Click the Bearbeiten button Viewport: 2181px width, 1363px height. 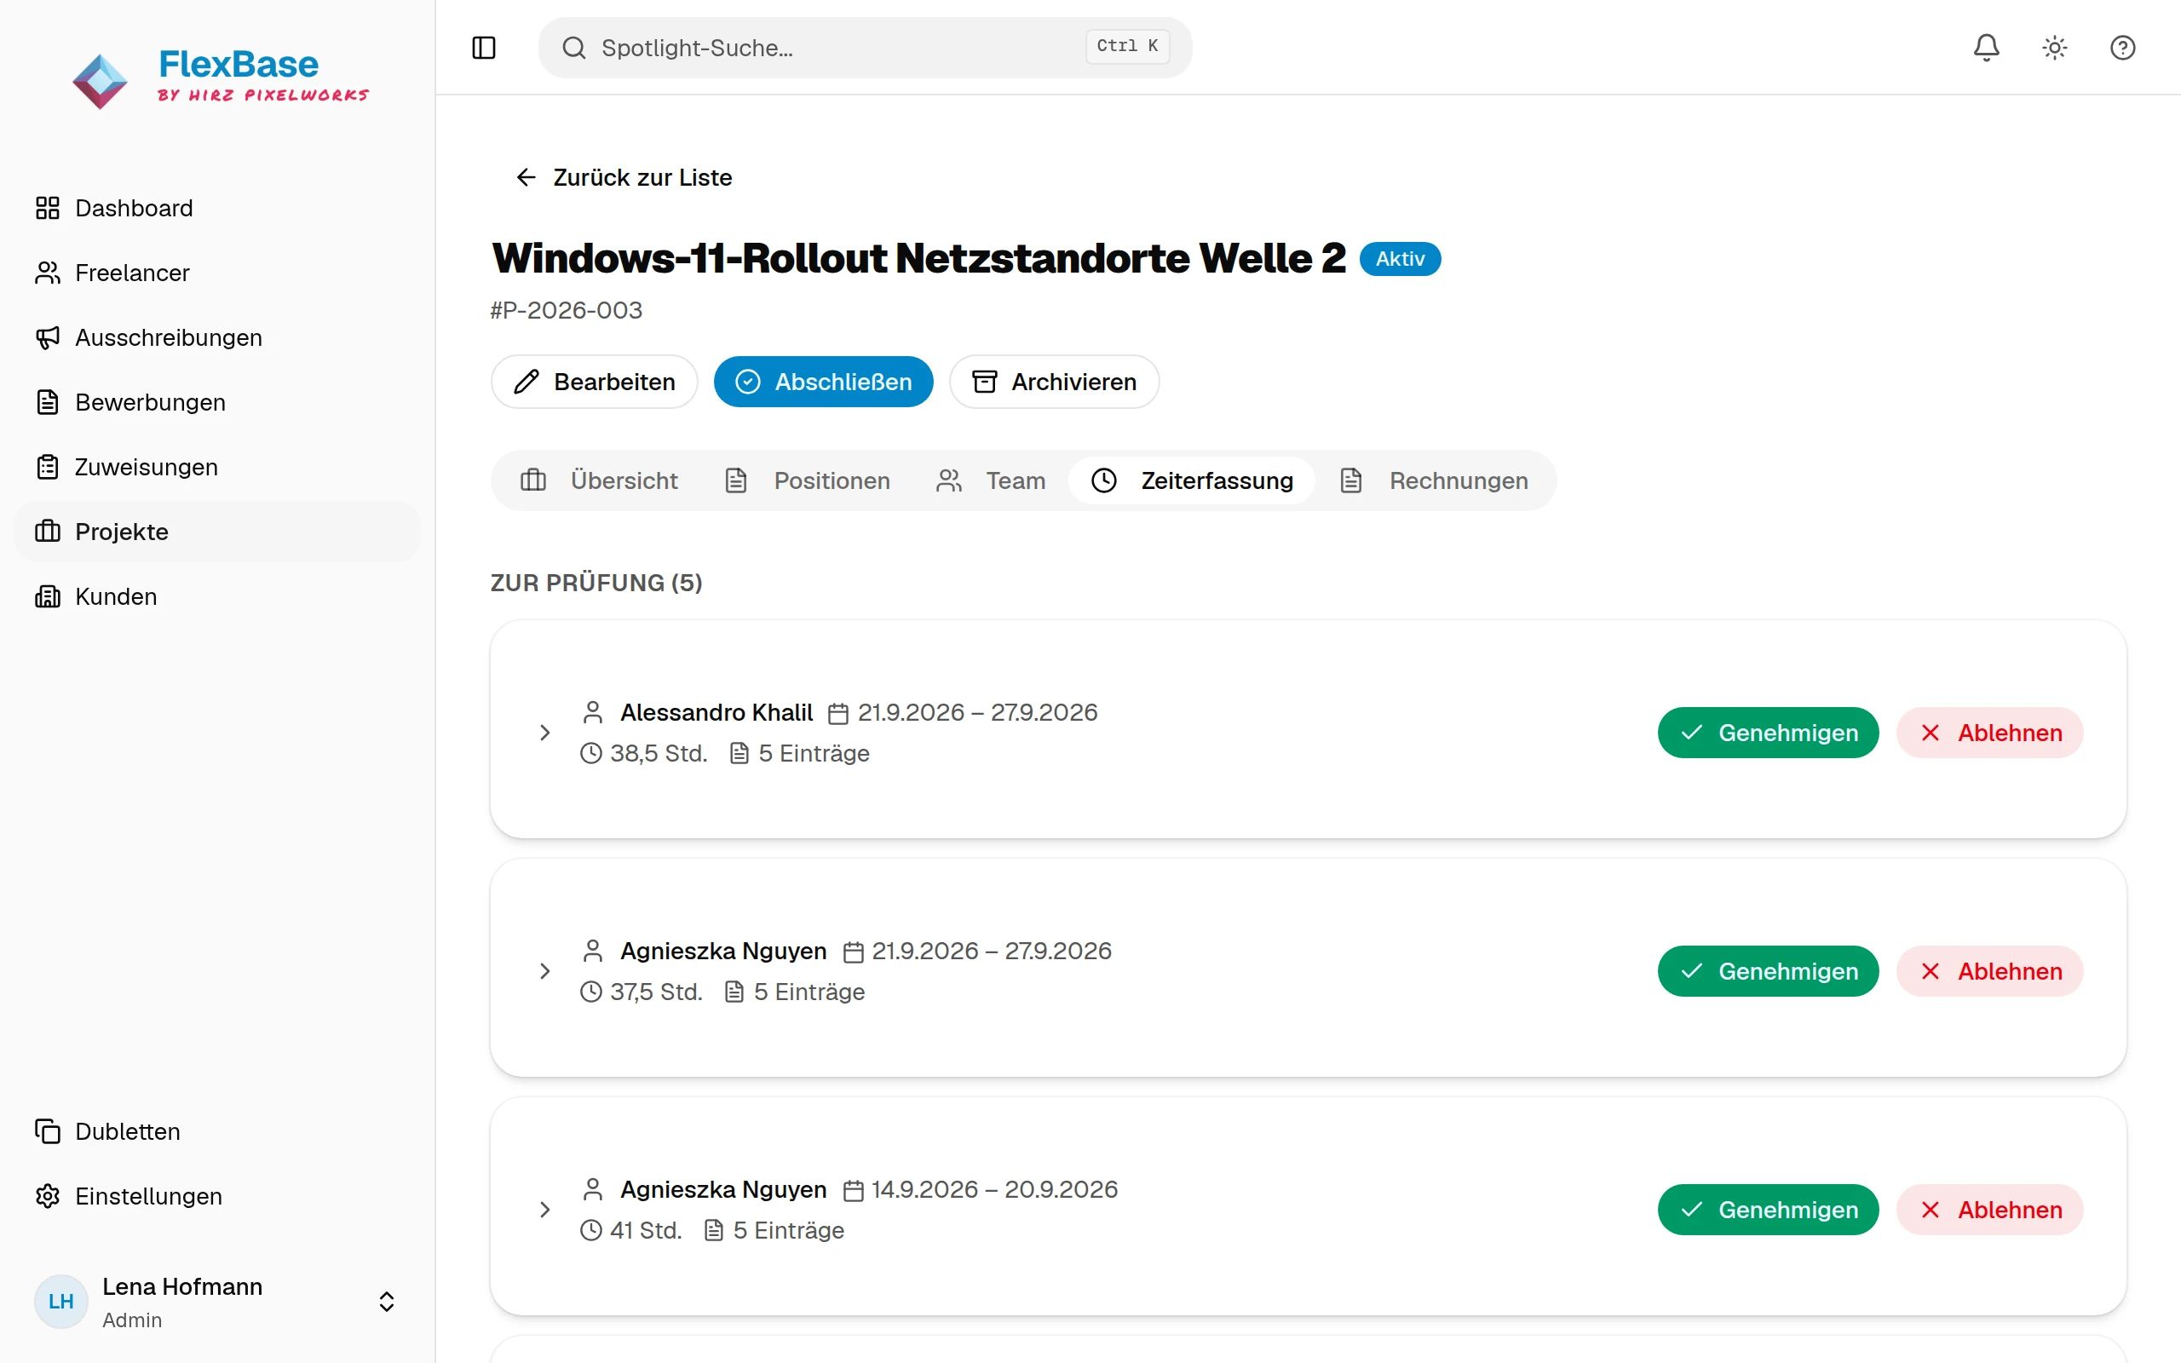pyautogui.click(x=595, y=382)
